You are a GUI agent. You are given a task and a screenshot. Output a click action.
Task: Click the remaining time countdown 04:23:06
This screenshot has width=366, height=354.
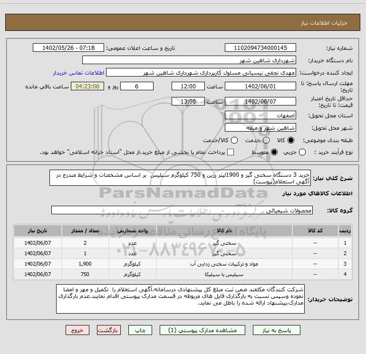[x=87, y=86]
